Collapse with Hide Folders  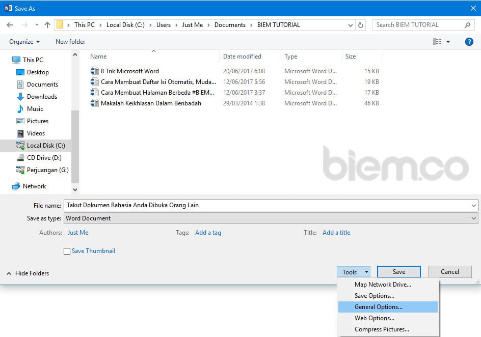(x=28, y=273)
